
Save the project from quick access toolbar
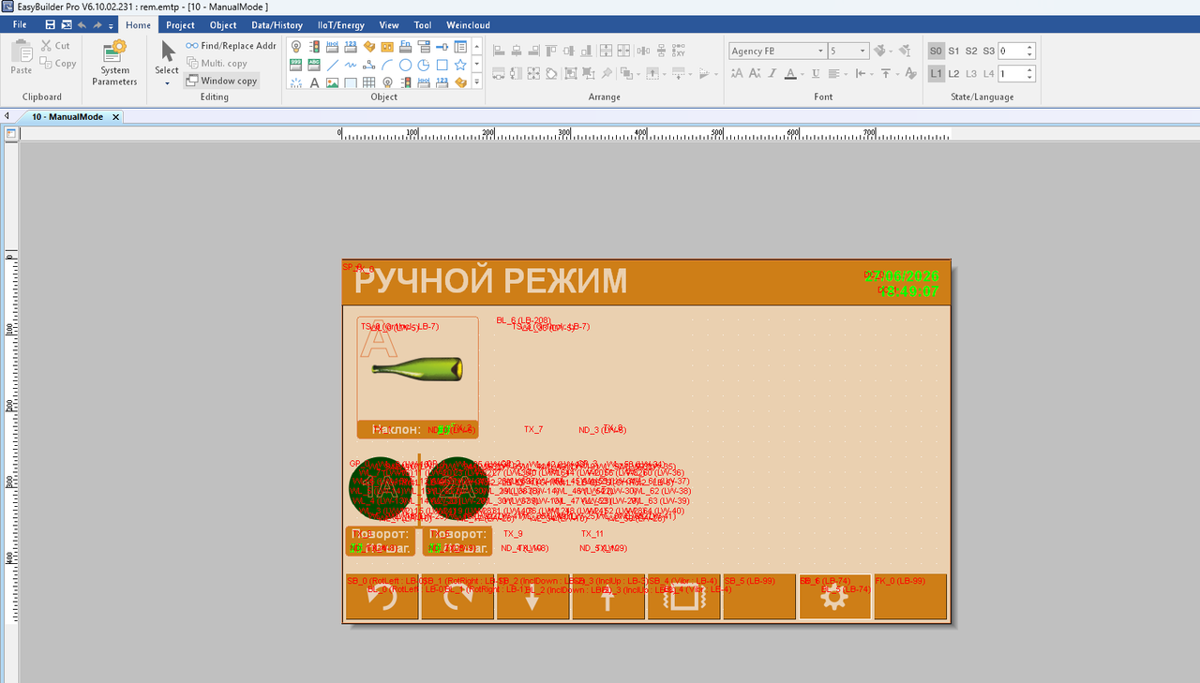click(x=51, y=24)
